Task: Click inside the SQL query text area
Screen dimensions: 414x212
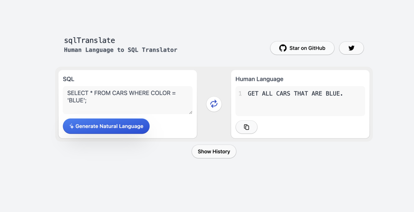Action: point(128,100)
